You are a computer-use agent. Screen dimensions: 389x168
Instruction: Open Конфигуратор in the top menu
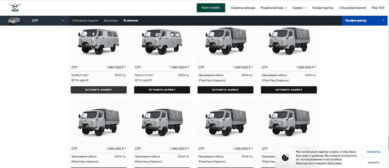point(323,8)
